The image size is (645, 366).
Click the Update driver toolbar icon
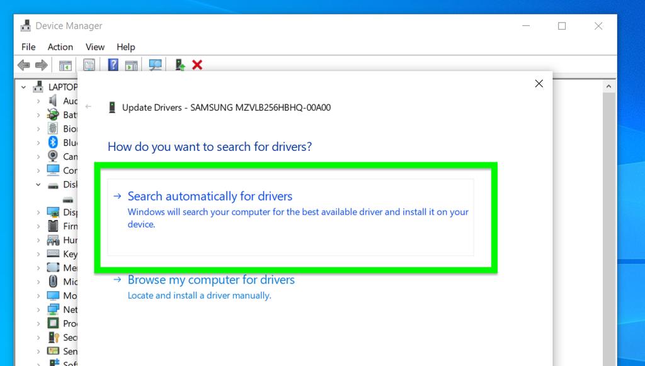point(179,65)
